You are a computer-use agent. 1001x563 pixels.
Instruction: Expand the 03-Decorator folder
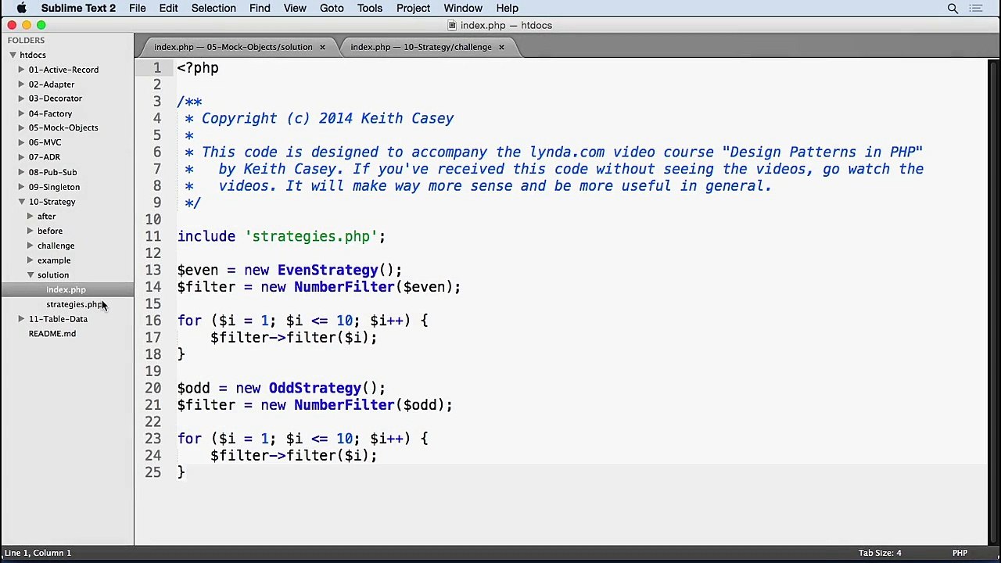21,99
